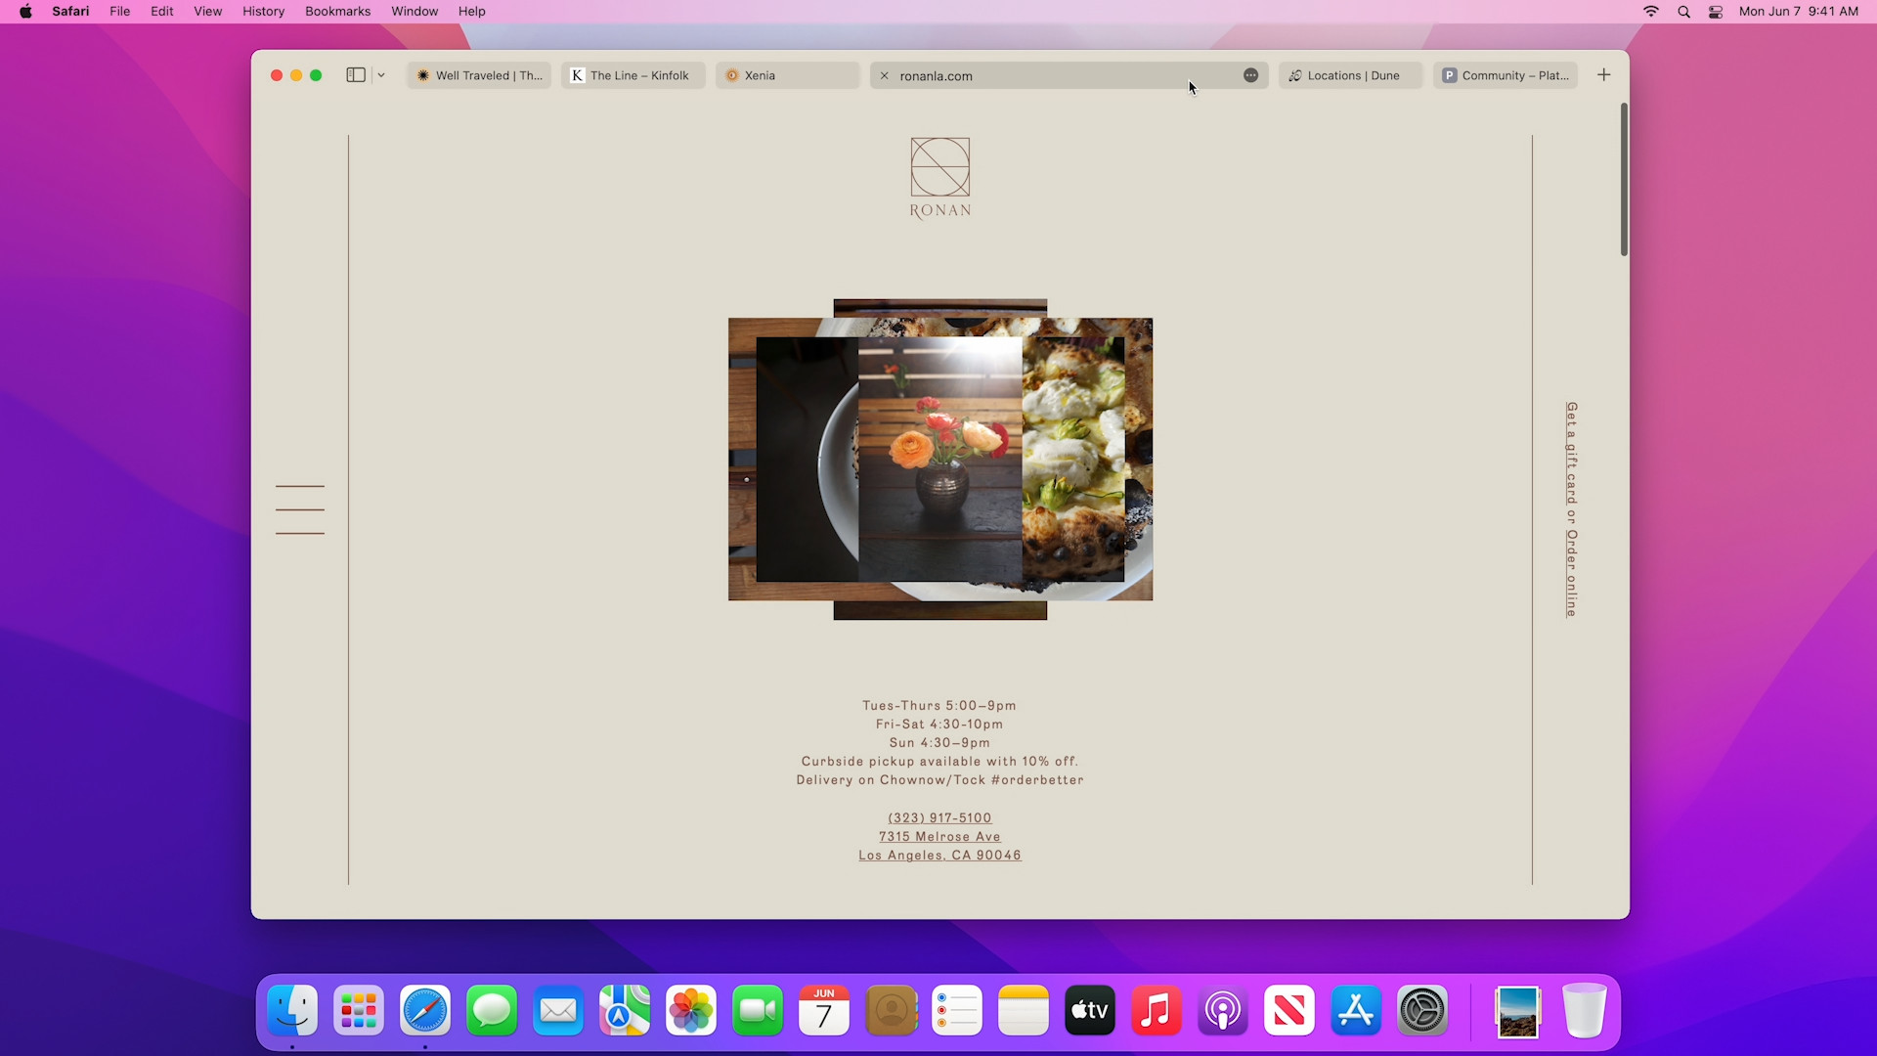Open Control Center from the menu bar

click(1715, 12)
